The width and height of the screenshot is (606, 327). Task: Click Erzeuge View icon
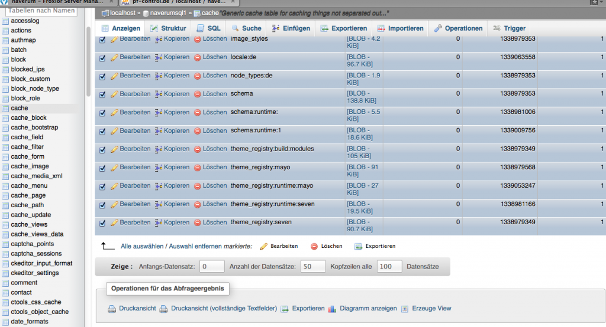coord(405,309)
